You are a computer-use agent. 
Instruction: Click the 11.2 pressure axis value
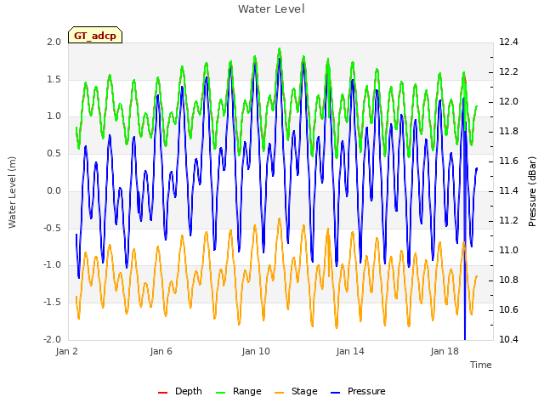tap(508, 221)
